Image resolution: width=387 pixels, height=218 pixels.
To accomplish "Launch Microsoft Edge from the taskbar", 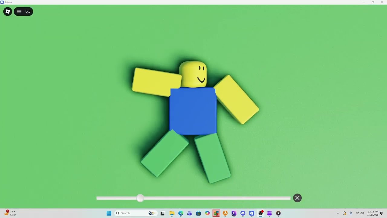I will point(180,213).
